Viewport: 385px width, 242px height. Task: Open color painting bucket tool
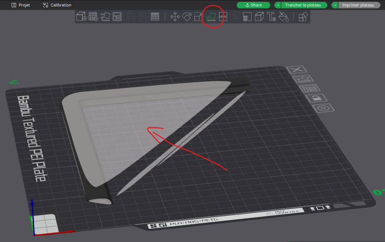(x=283, y=17)
